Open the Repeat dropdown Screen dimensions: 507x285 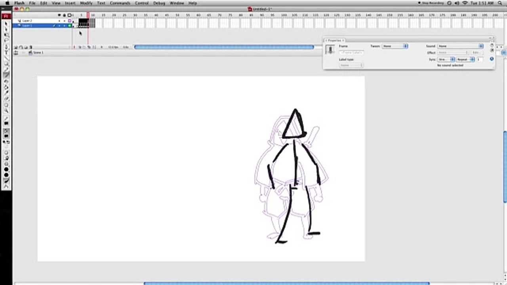(x=466, y=59)
